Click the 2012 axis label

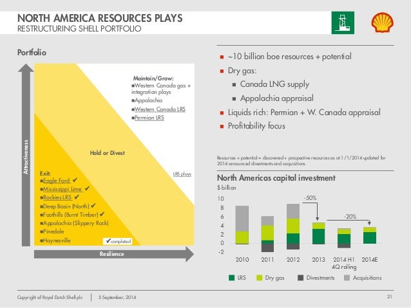click(x=292, y=260)
